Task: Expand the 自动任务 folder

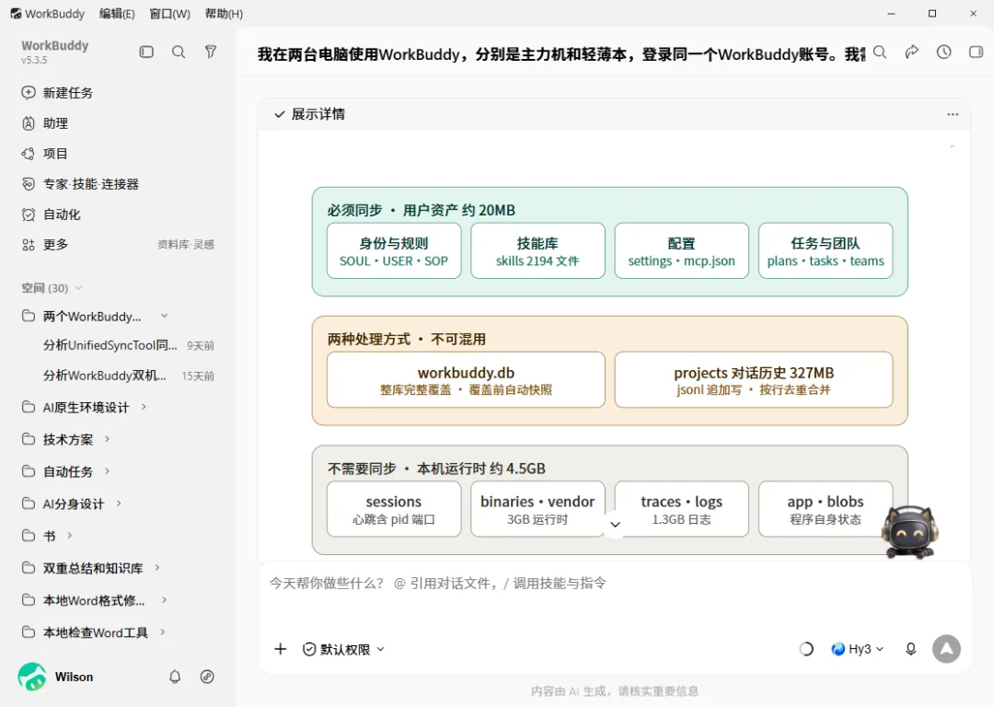Action: pos(107,471)
